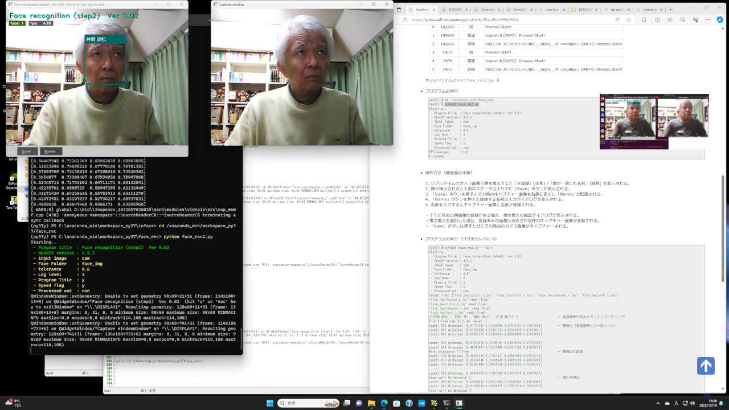
Task: Close the FaceRec browser tab
Action: (x=434, y=10)
